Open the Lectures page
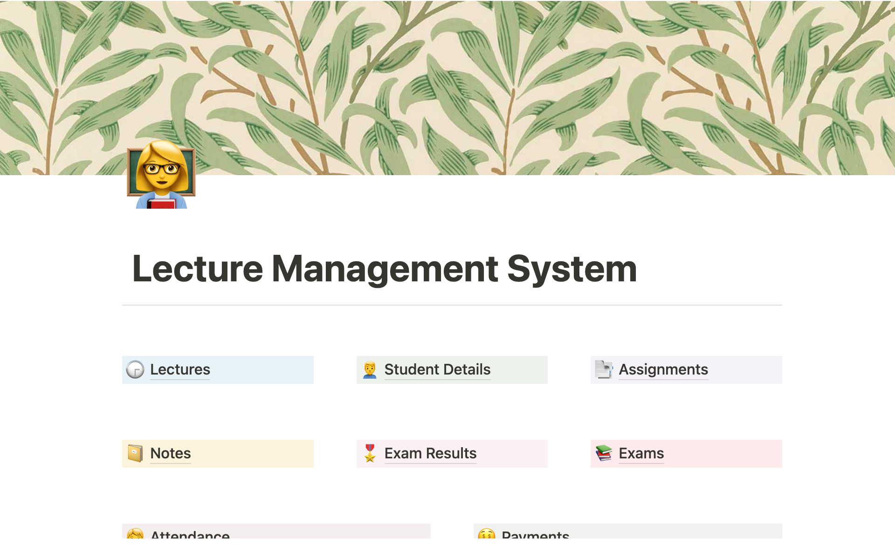 coord(180,369)
